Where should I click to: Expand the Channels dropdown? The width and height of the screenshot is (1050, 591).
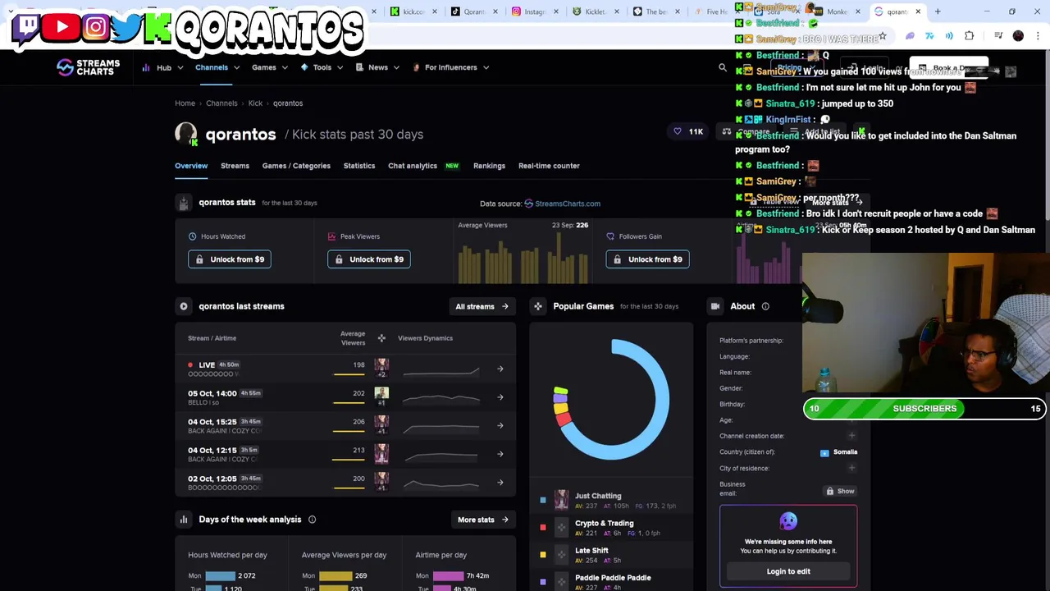(x=217, y=67)
